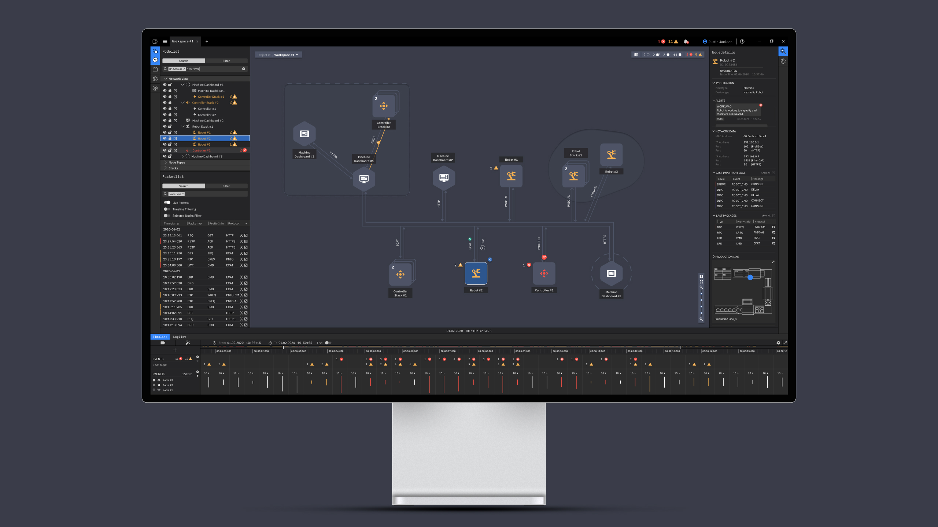Enable the Timeline Filtering switch
This screenshot has width=938, height=527.
click(167, 209)
